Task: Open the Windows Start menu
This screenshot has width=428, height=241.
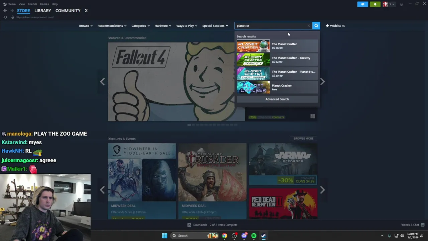Action: (x=165, y=236)
